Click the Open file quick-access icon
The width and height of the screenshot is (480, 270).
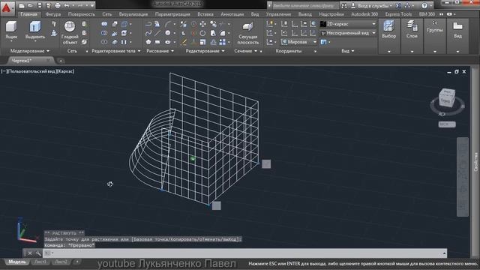point(31,5)
